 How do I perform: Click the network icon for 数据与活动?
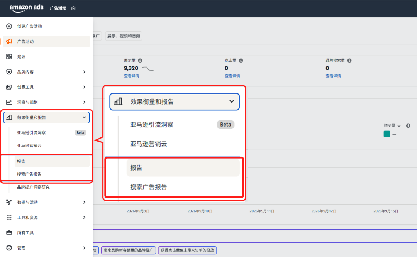(x=9, y=202)
